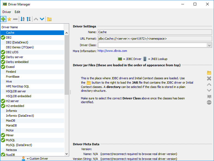Click the Custom Driver person icon

23,159
